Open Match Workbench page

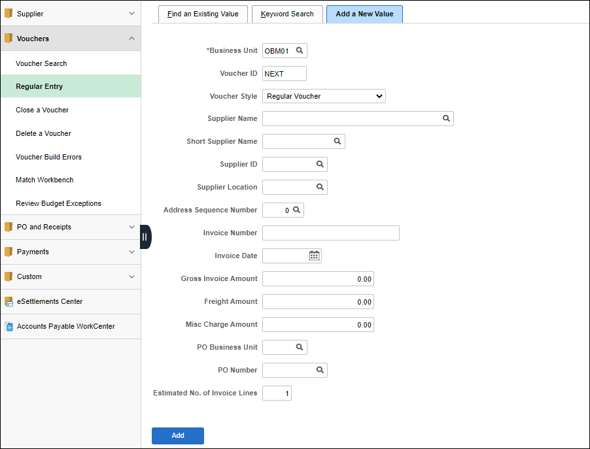click(44, 180)
